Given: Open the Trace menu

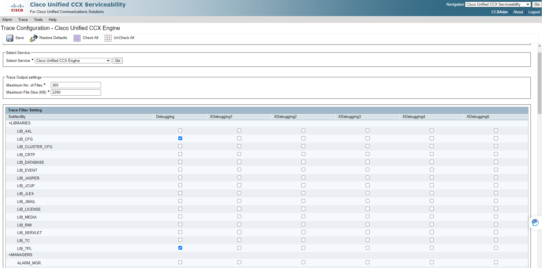Looking at the screenshot, I should 23,20.
